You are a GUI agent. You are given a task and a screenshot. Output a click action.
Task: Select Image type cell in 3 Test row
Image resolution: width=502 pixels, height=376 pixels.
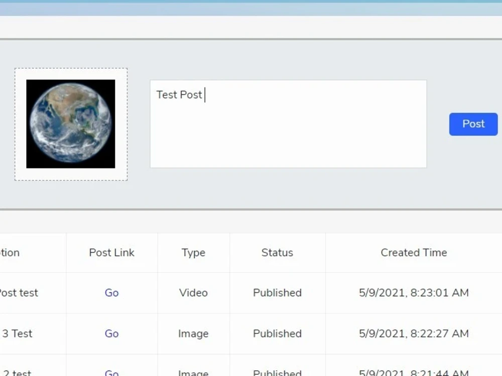[193, 334]
